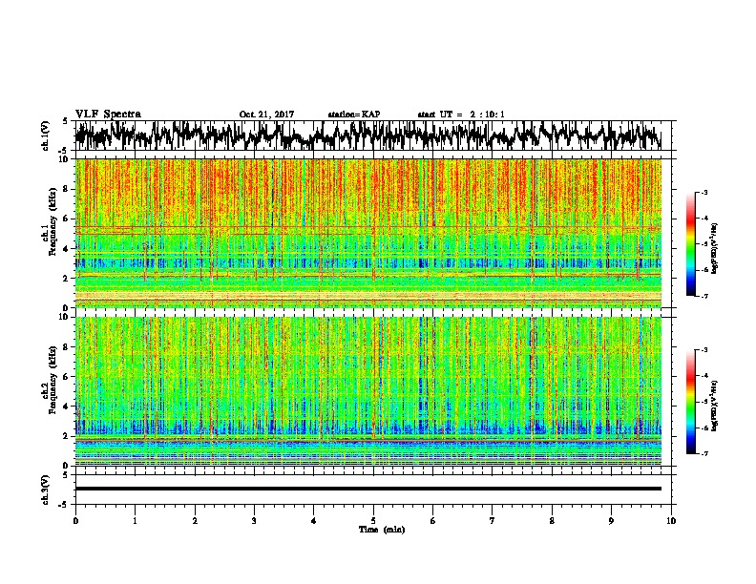Click the "2" frequency tick of ch.2 spectrogram
The height and width of the screenshot is (584, 756).
67,435
